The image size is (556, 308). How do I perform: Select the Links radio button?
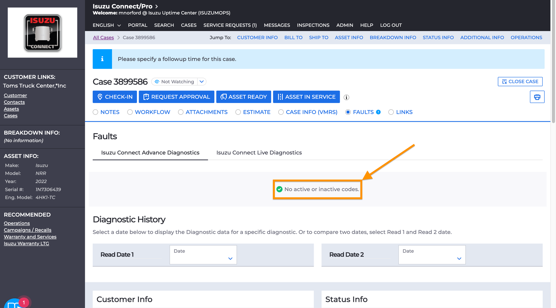[391, 112]
